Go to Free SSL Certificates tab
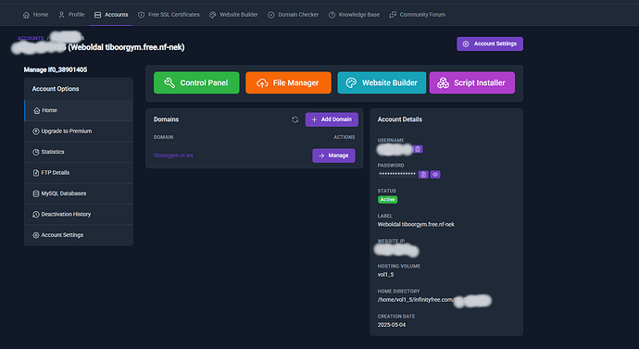 click(x=169, y=15)
